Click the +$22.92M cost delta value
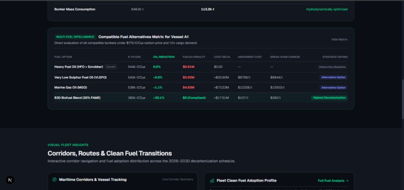Viewport: 404px width, 190px height. click(222, 77)
